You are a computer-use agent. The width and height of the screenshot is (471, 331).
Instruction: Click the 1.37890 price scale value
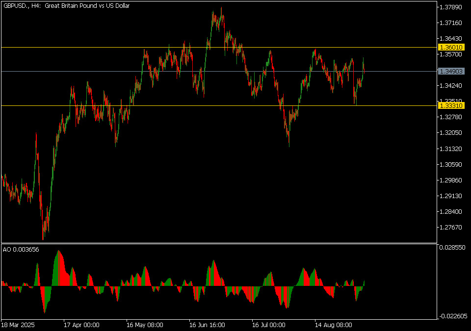[x=451, y=7]
